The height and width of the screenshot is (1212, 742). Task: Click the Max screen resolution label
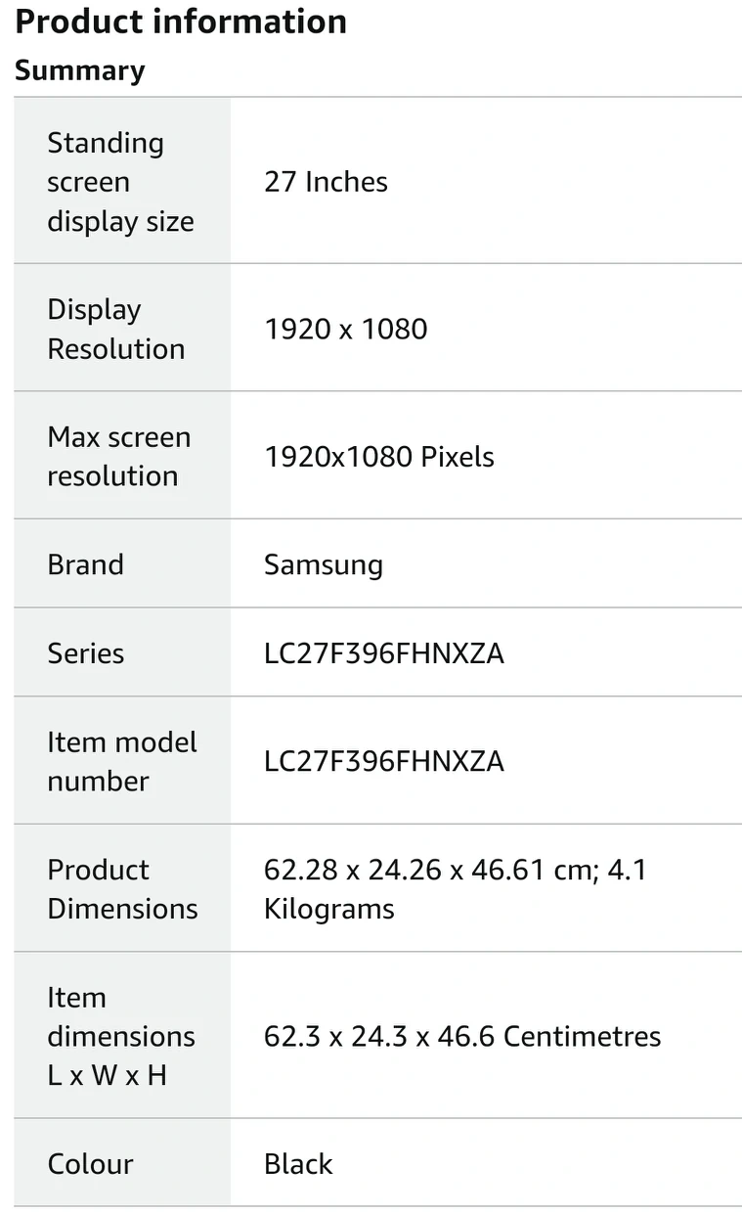click(x=119, y=457)
